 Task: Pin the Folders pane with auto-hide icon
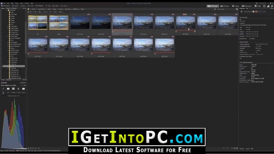pyautogui.click(x=24, y=8)
